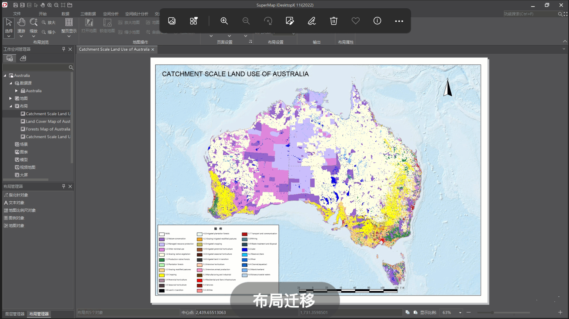Click the save icon in the quick access bar
Image resolution: width=569 pixels, height=319 pixels.
click(x=15, y=5)
